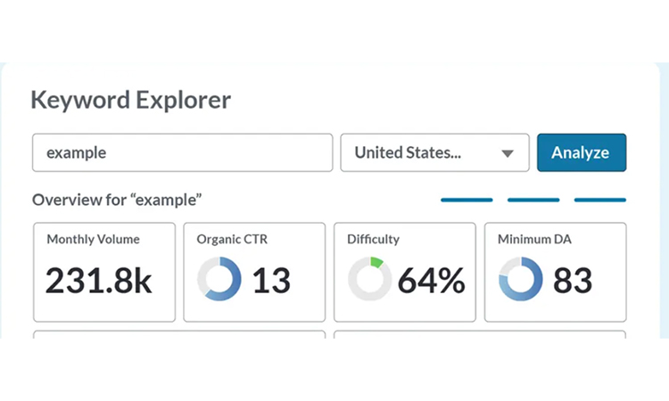Select the "64%" difficulty value
The height and width of the screenshot is (401, 669).
(x=432, y=281)
